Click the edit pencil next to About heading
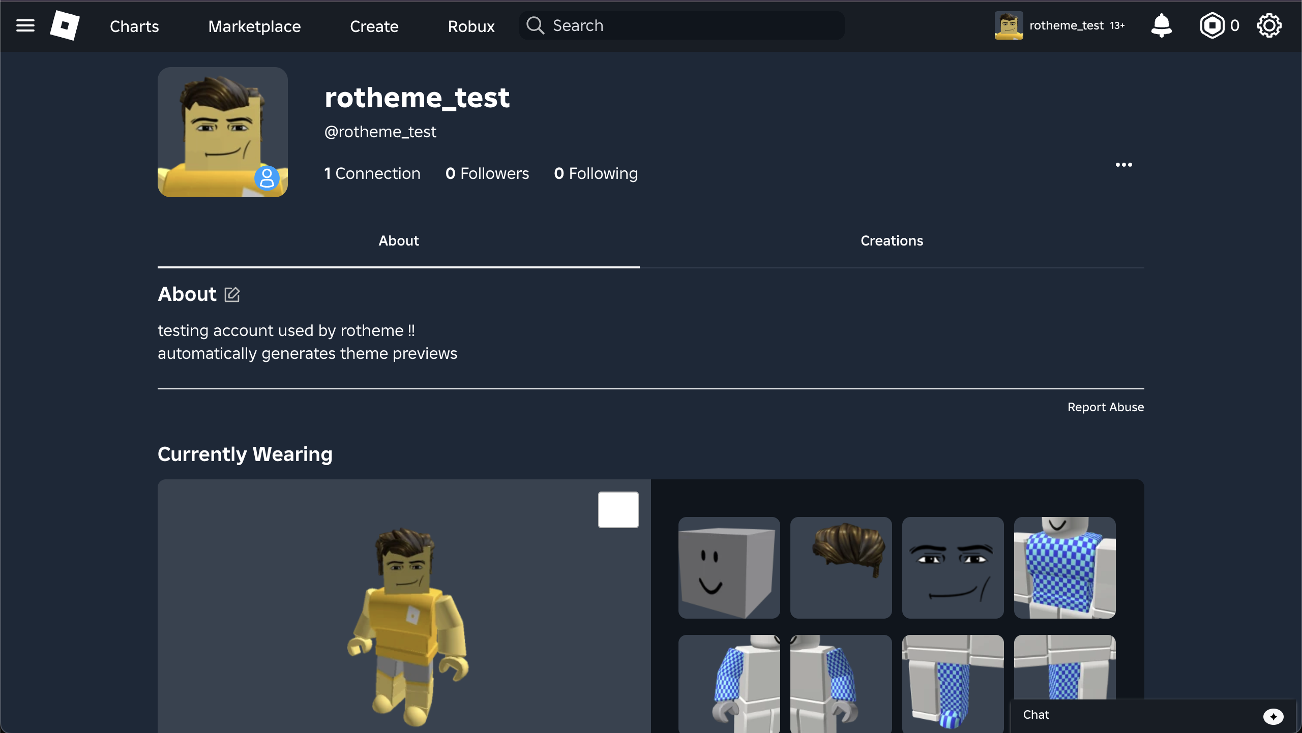This screenshot has height=733, width=1302. [x=232, y=294]
